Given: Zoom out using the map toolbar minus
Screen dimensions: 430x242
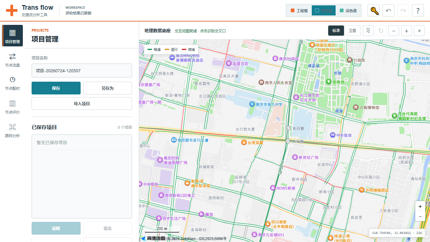Looking at the screenshot, I should 394,31.
